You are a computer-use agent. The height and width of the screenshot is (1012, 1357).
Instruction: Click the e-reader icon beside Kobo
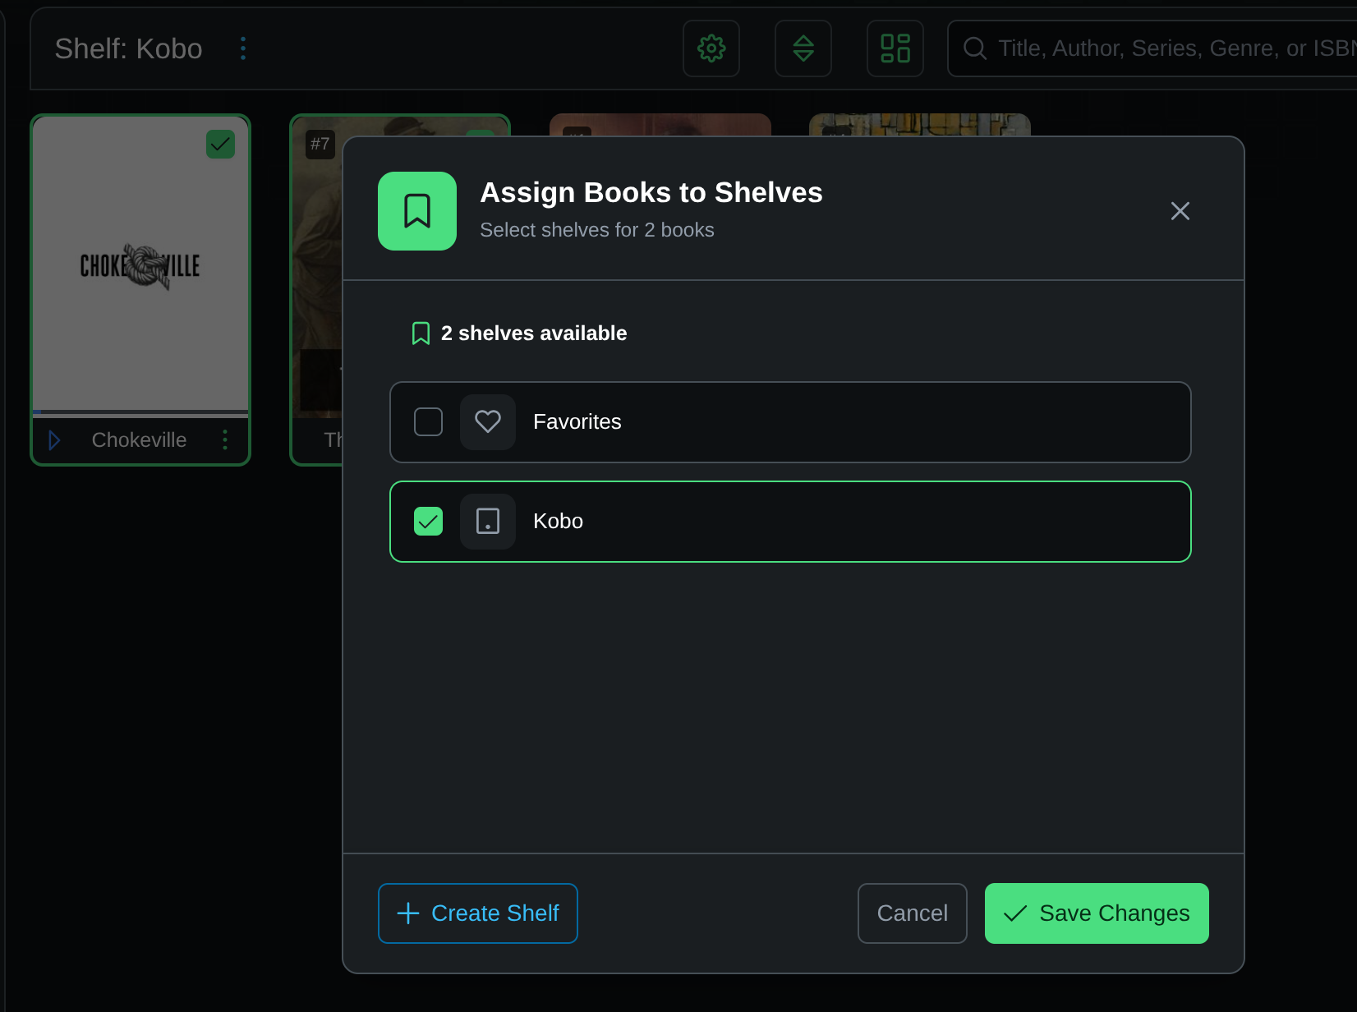[x=487, y=521]
